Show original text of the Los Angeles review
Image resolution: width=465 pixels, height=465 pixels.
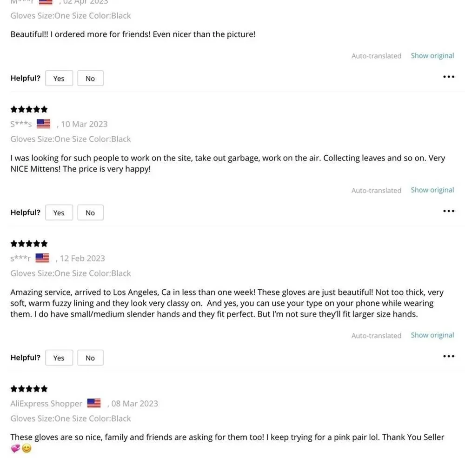point(432,335)
